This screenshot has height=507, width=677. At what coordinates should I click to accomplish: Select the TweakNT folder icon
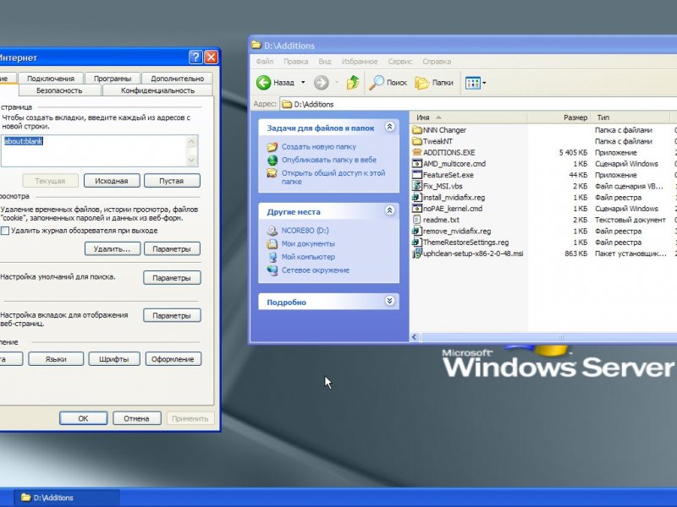point(416,141)
